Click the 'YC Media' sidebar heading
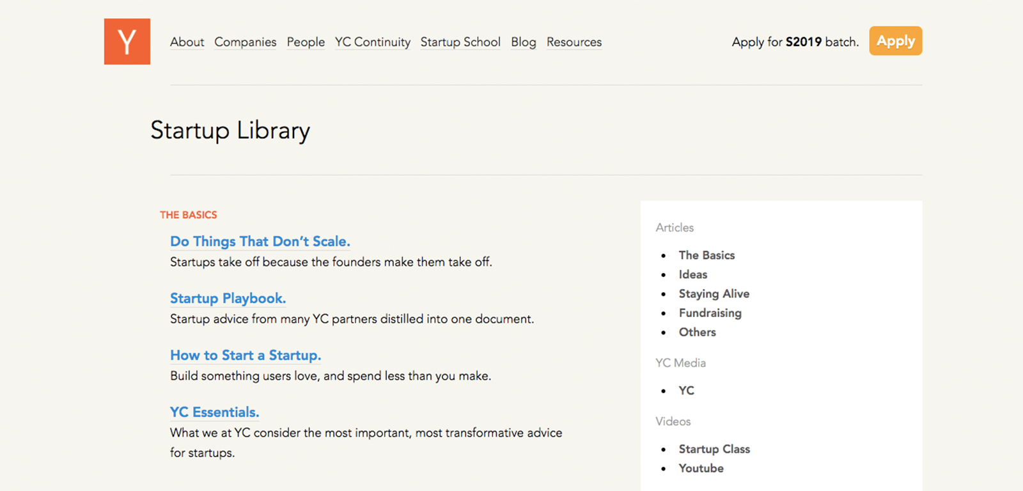Viewport: 1023px width, 491px height. [x=680, y=363]
